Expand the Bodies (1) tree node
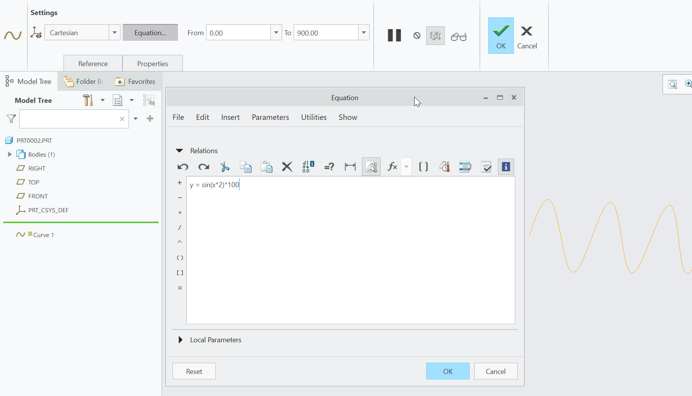This screenshot has height=396, width=692. click(x=10, y=154)
